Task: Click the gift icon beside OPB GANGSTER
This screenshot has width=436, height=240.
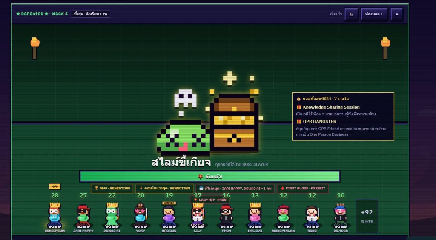Action: tap(299, 121)
